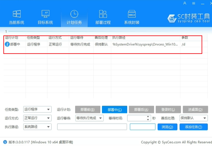Expand the 执行路径 系统路径 dropdown
212x146 pixels.
click(37, 127)
